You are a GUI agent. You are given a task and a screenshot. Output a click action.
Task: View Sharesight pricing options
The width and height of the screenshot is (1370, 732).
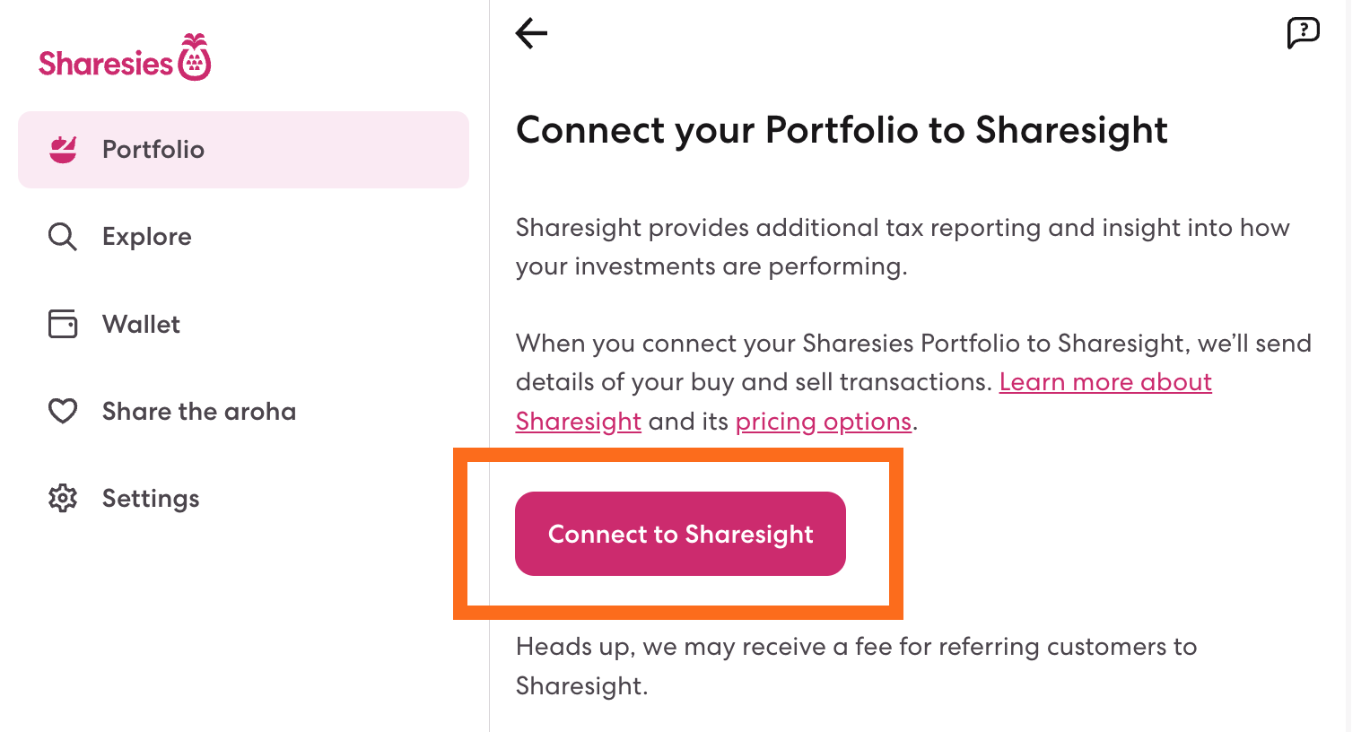(824, 421)
